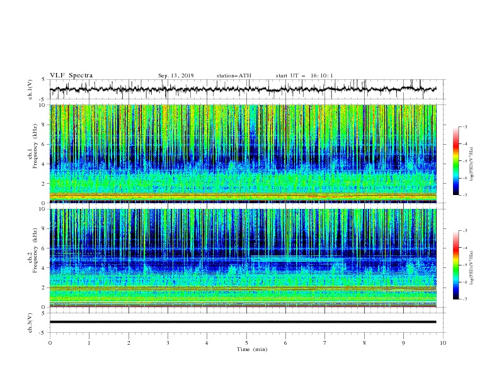Click the ch.1 spectrogram color bar
499x385 pixels.
pyautogui.click(x=456, y=161)
